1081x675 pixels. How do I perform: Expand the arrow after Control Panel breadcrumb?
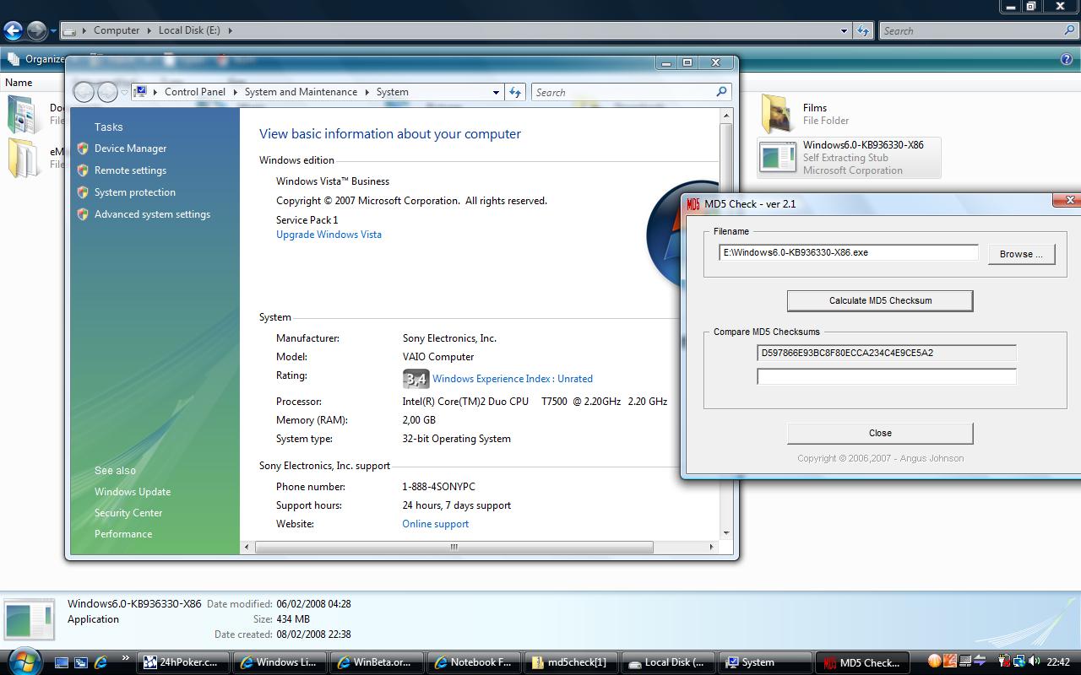[236, 92]
